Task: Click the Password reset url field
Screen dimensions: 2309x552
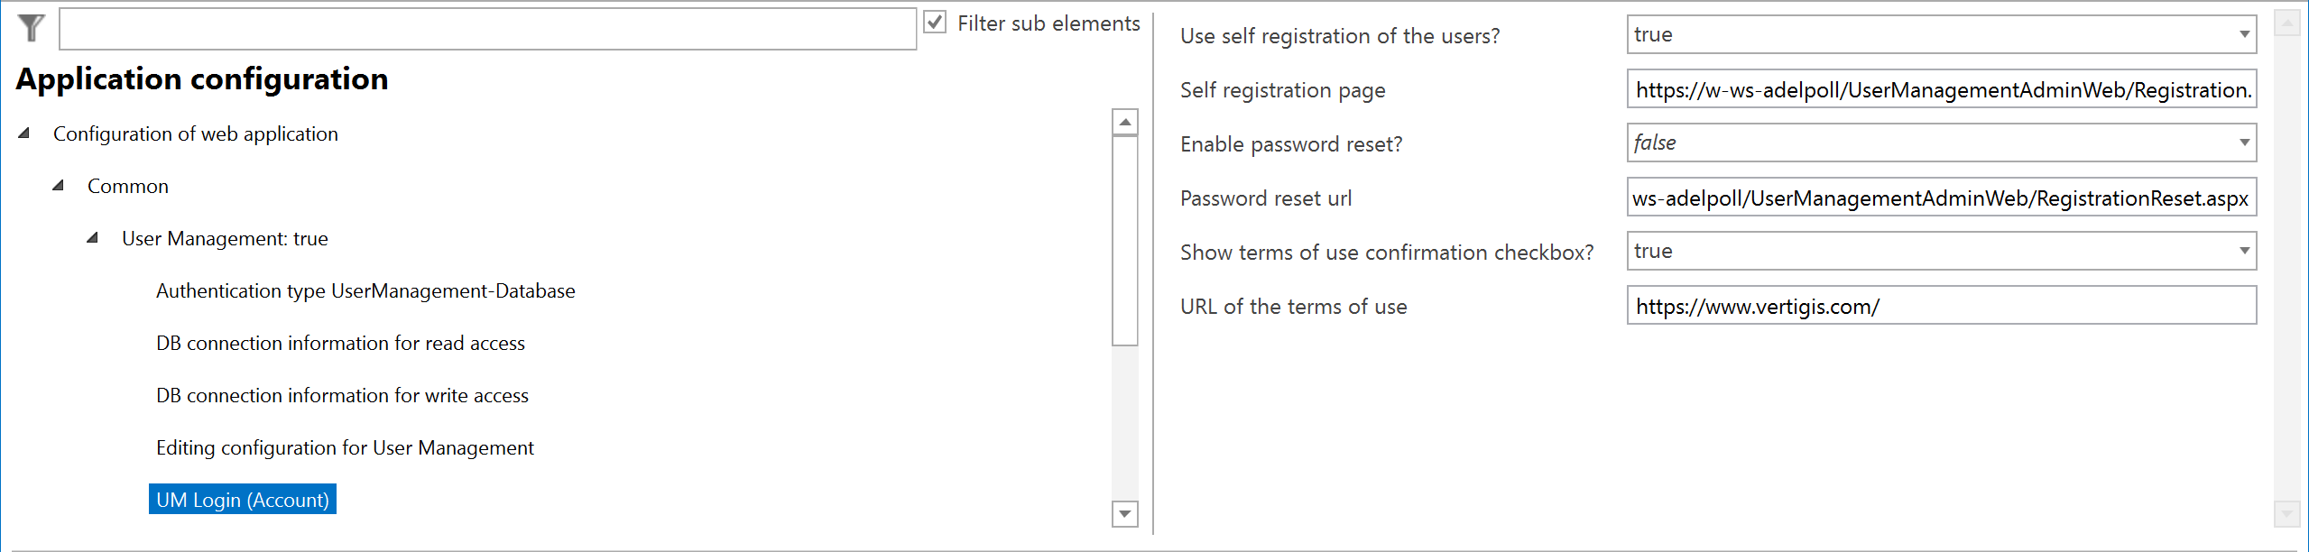Action: [1940, 198]
